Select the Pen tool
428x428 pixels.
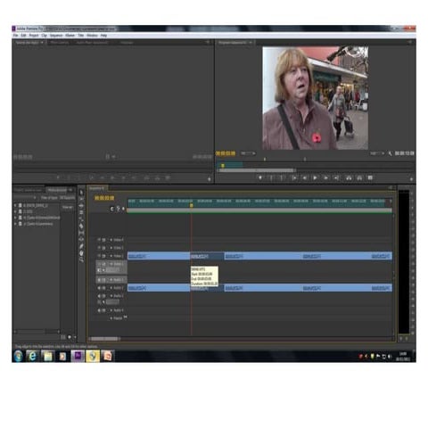[x=81, y=246]
